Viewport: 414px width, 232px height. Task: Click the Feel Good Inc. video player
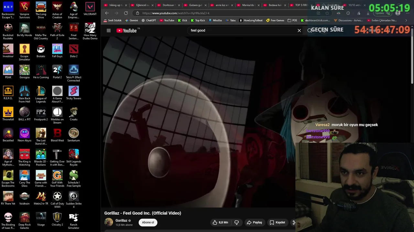click(199, 122)
